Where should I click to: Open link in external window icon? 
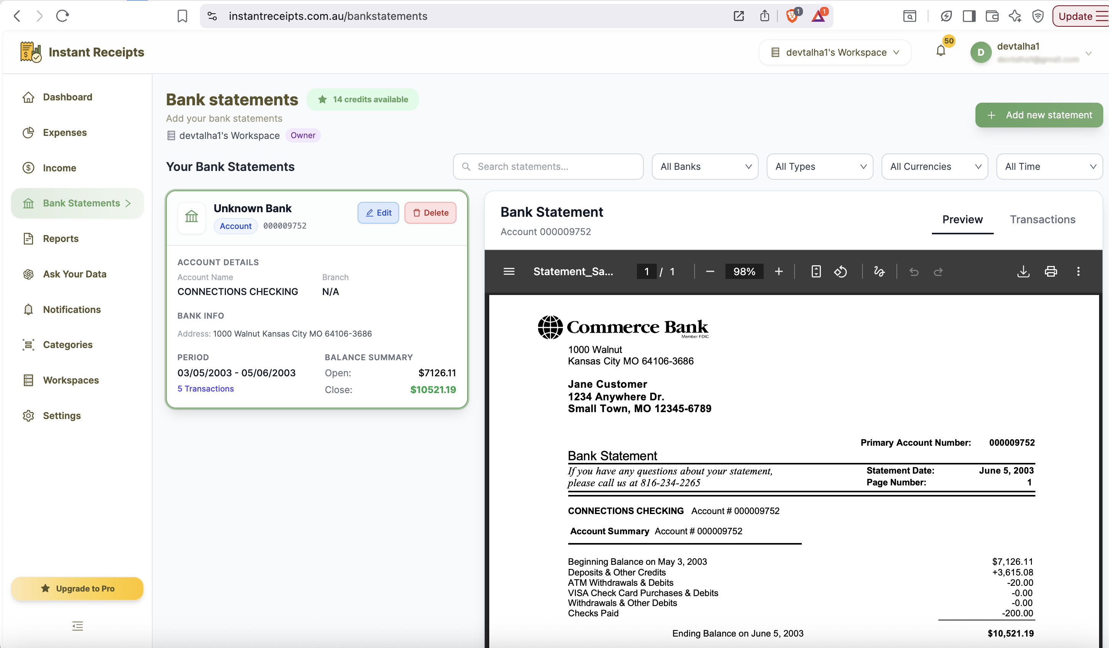[738, 16]
